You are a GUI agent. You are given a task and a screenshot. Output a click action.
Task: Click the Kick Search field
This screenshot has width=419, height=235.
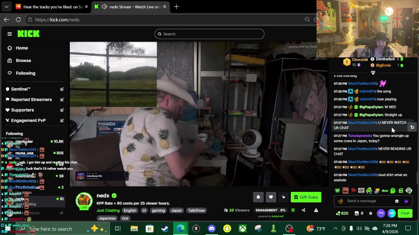click(209, 34)
